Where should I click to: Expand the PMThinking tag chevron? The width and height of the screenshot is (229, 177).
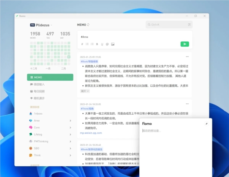pos(70,141)
